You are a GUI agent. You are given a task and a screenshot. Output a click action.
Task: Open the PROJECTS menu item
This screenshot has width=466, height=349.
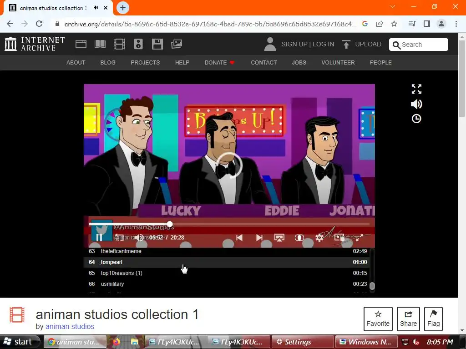click(145, 63)
